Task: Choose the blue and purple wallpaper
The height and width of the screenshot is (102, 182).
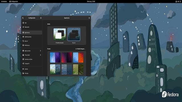Action: pos(55,58)
